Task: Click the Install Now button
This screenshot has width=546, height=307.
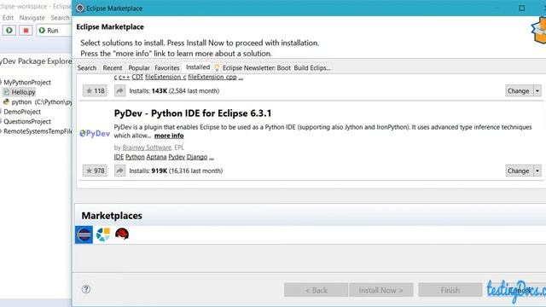Action: (381, 290)
